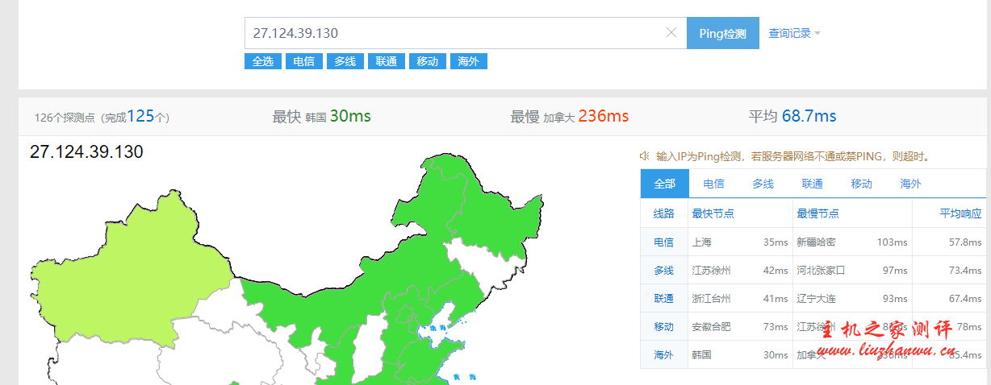Viewport: 991px width, 385px height.
Task: Switch to the 电信 results tab
Action: click(x=713, y=184)
